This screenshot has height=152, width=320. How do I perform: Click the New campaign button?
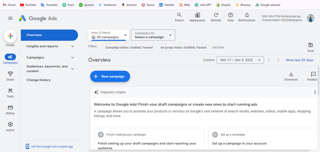point(110,77)
